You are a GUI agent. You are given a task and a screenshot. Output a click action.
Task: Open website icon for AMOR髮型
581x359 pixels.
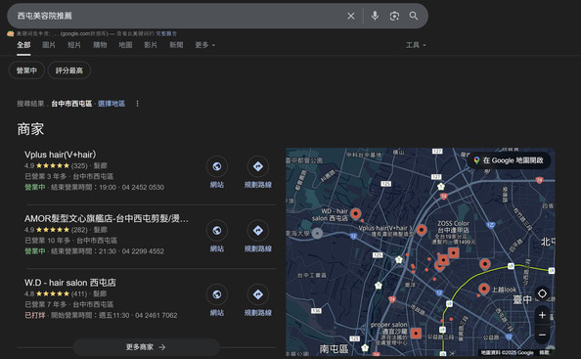pyautogui.click(x=217, y=231)
